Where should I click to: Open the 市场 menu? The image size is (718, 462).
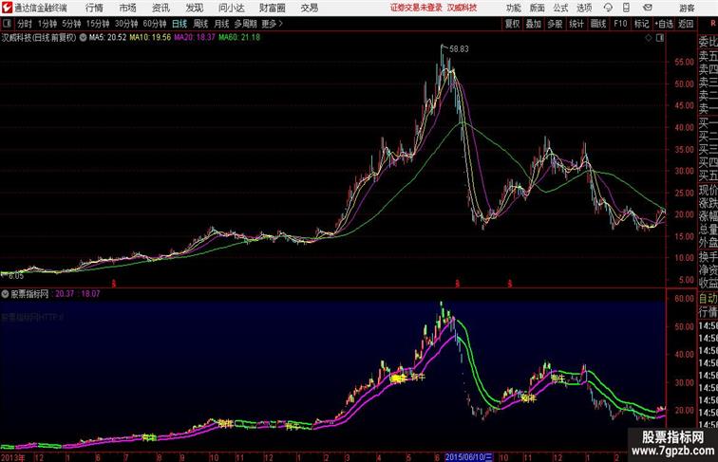click(x=128, y=8)
